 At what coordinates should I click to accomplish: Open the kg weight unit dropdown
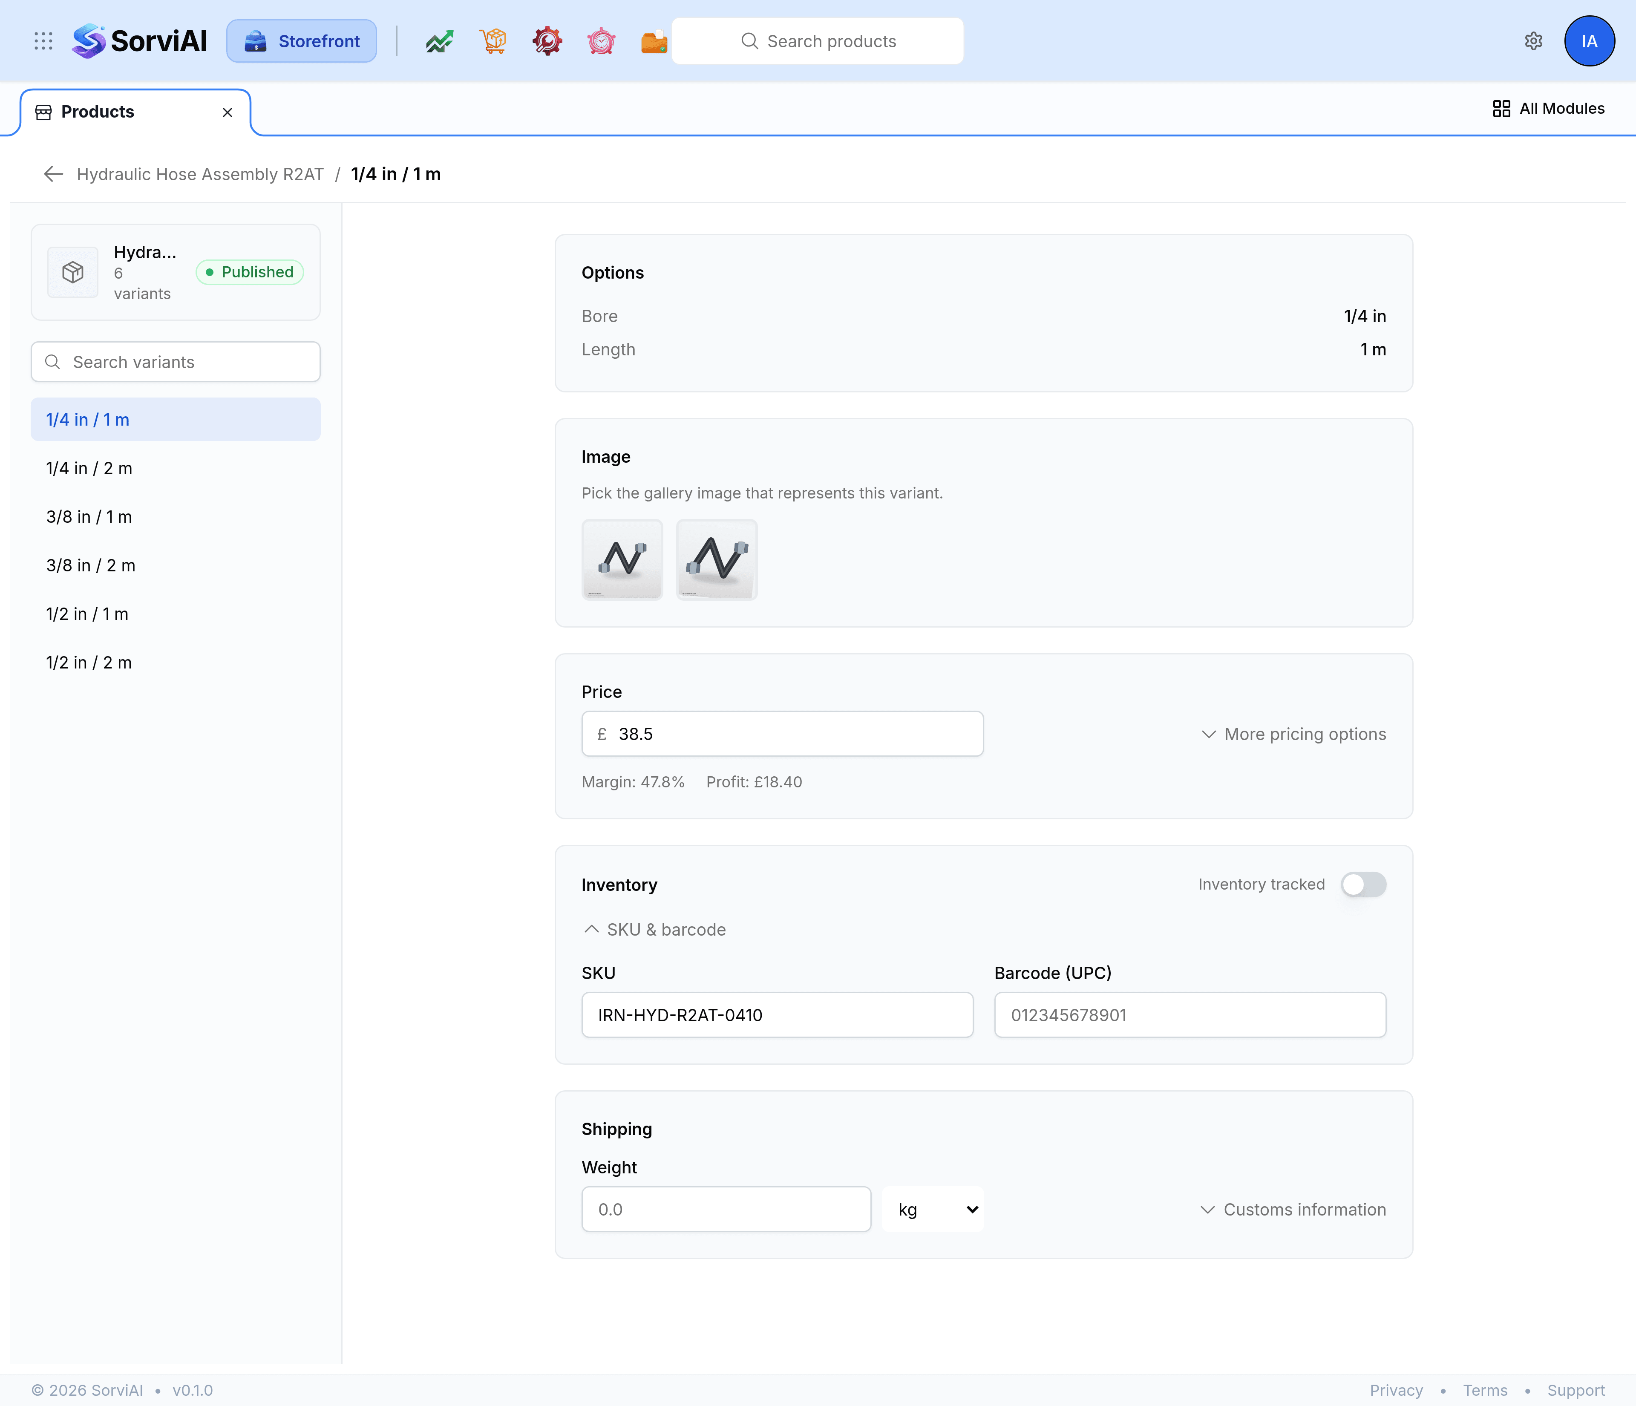[933, 1210]
